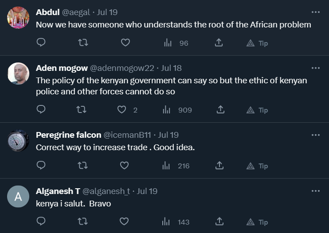Open Aden mogow's profile name link
The height and width of the screenshot is (233, 329).
61,68
